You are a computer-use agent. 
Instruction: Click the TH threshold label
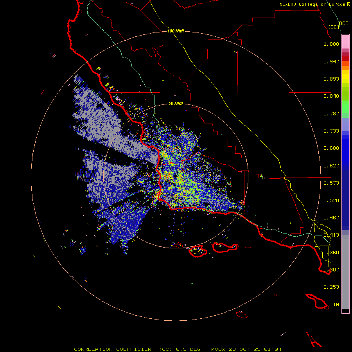coord(336,305)
